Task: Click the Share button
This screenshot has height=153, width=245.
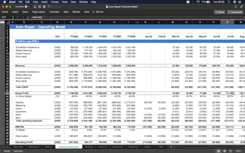Action: point(220,12)
